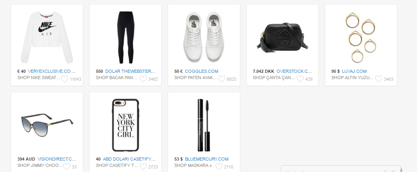Like the New York City Girl phone case
The height and width of the screenshot is (172, 417).
point(143,167)
